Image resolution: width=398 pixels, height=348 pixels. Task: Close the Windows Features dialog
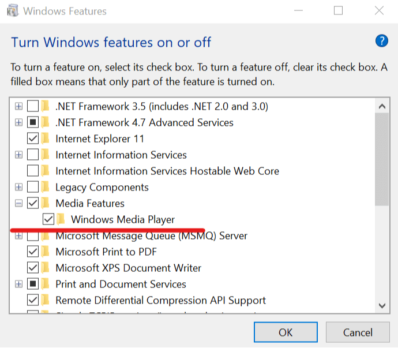click(379, 10)
